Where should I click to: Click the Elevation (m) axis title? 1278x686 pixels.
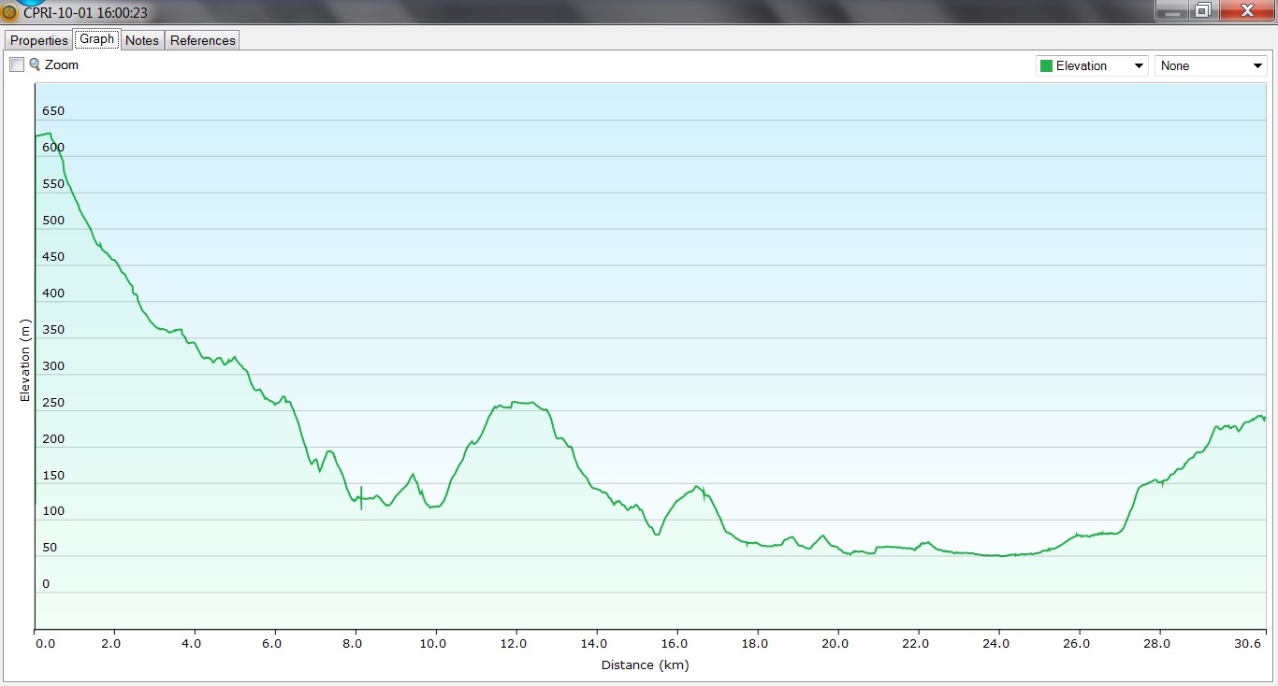tap(26, 361)
